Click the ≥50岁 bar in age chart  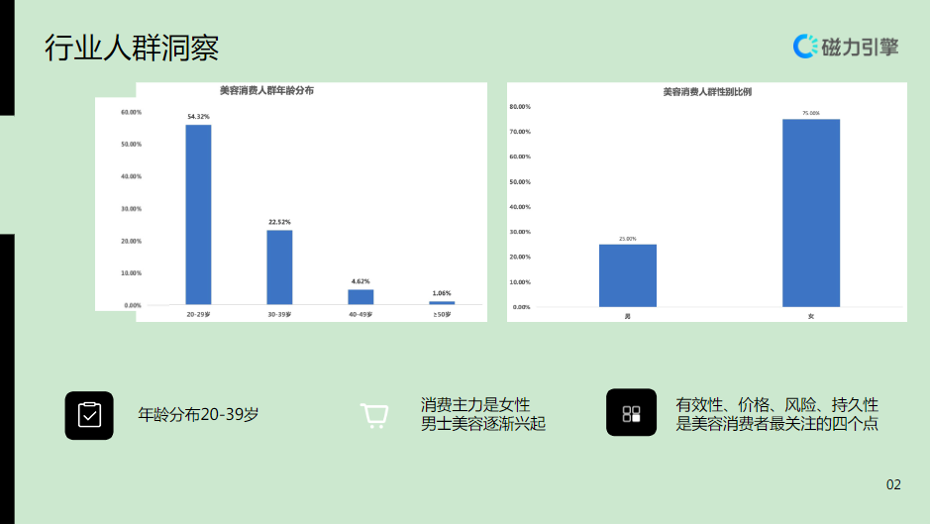point(442,303)
